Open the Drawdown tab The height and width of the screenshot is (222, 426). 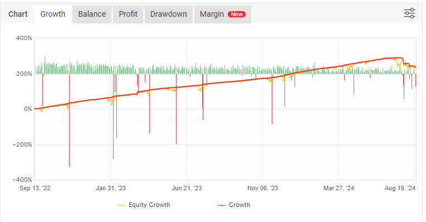point(168,14)
